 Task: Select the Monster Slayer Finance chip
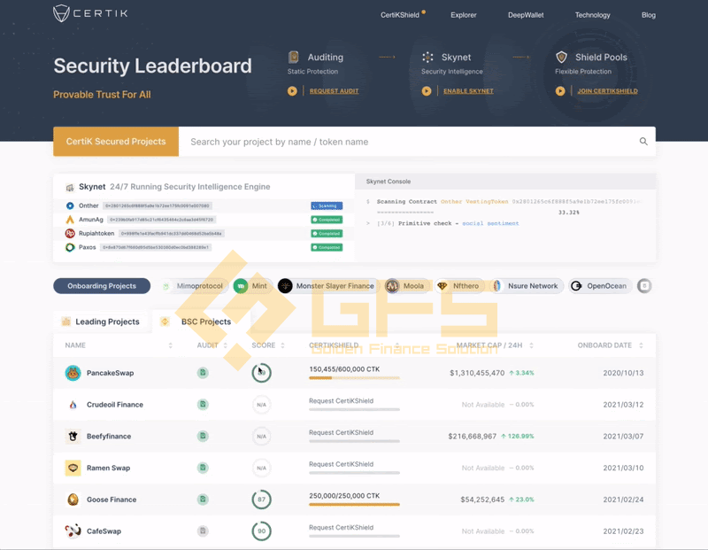328,286
